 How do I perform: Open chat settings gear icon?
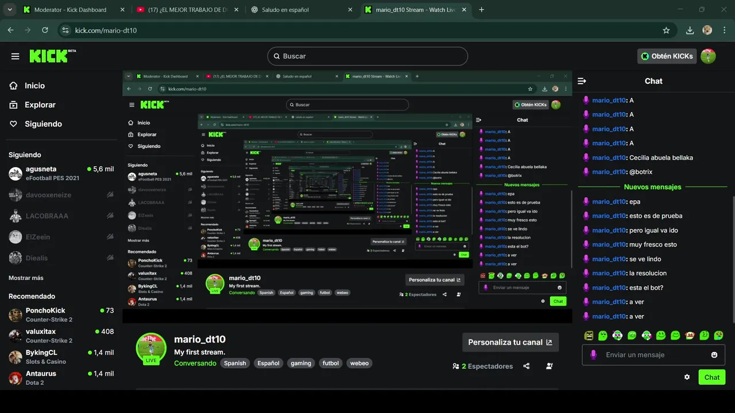(687, 377)
